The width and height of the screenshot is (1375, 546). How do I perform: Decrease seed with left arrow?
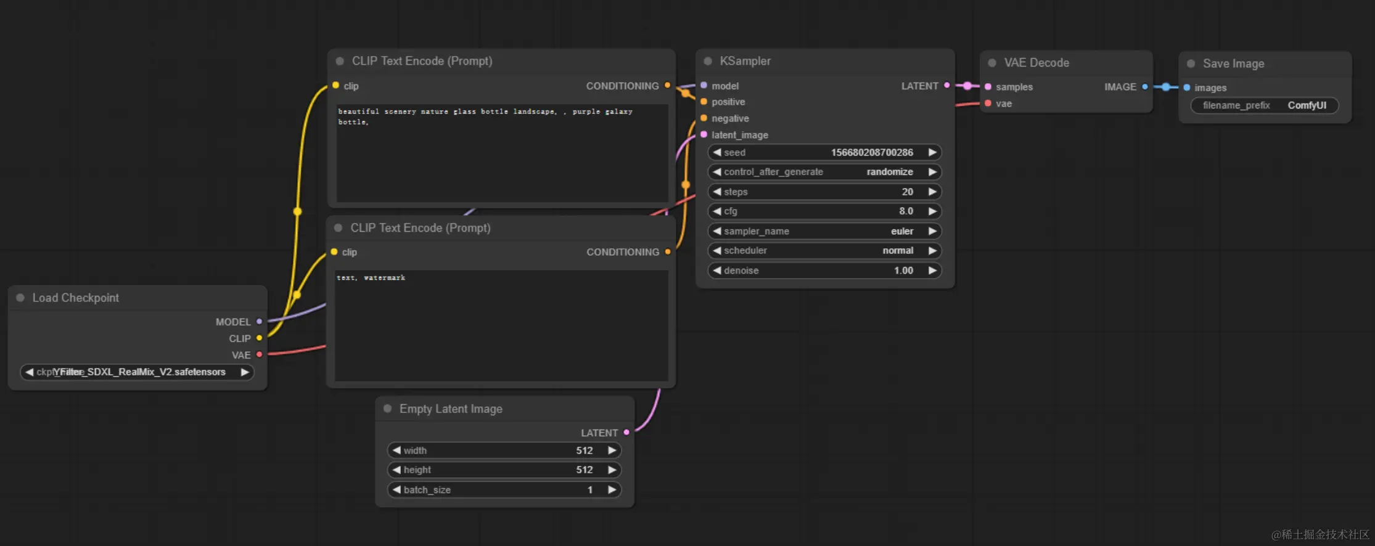pos(717,152)
